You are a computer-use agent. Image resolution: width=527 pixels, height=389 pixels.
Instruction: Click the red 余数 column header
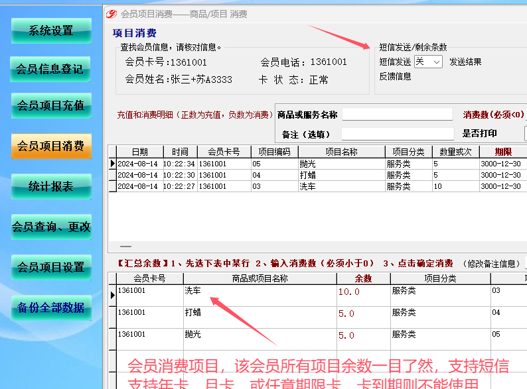coord(363,278)
